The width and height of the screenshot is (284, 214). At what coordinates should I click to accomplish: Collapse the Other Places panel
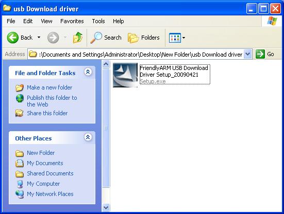(x=88, y=137)
